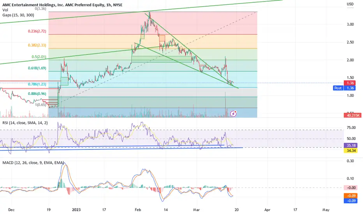Select the Gaps (15, 30, 300) indicator label

18,15
